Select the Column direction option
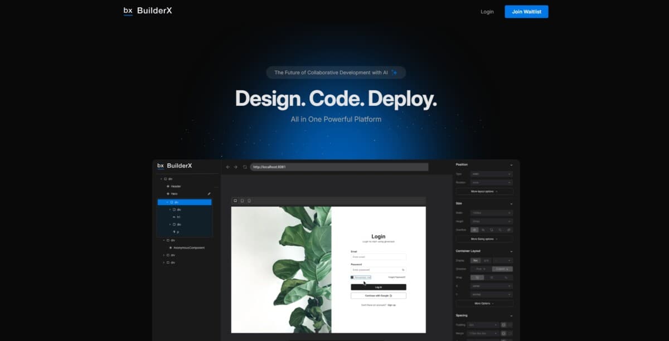Screen dimensions: 669x341 (502, 269)
